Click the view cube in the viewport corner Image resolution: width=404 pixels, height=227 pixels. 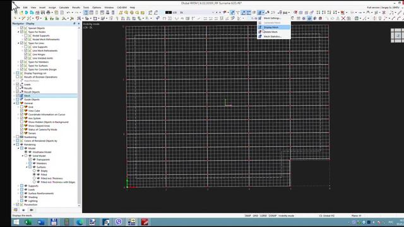pos(397,35)
